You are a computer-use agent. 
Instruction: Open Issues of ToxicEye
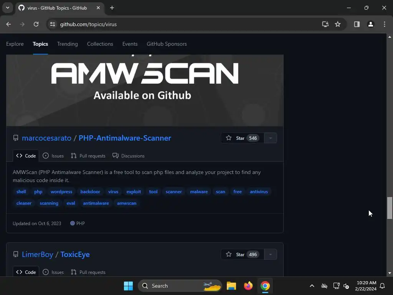(x=53, y=272)
